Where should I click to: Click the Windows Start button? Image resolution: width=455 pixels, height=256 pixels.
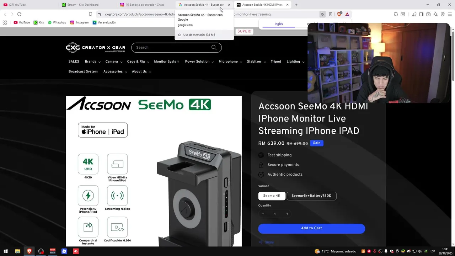[6, 251]
